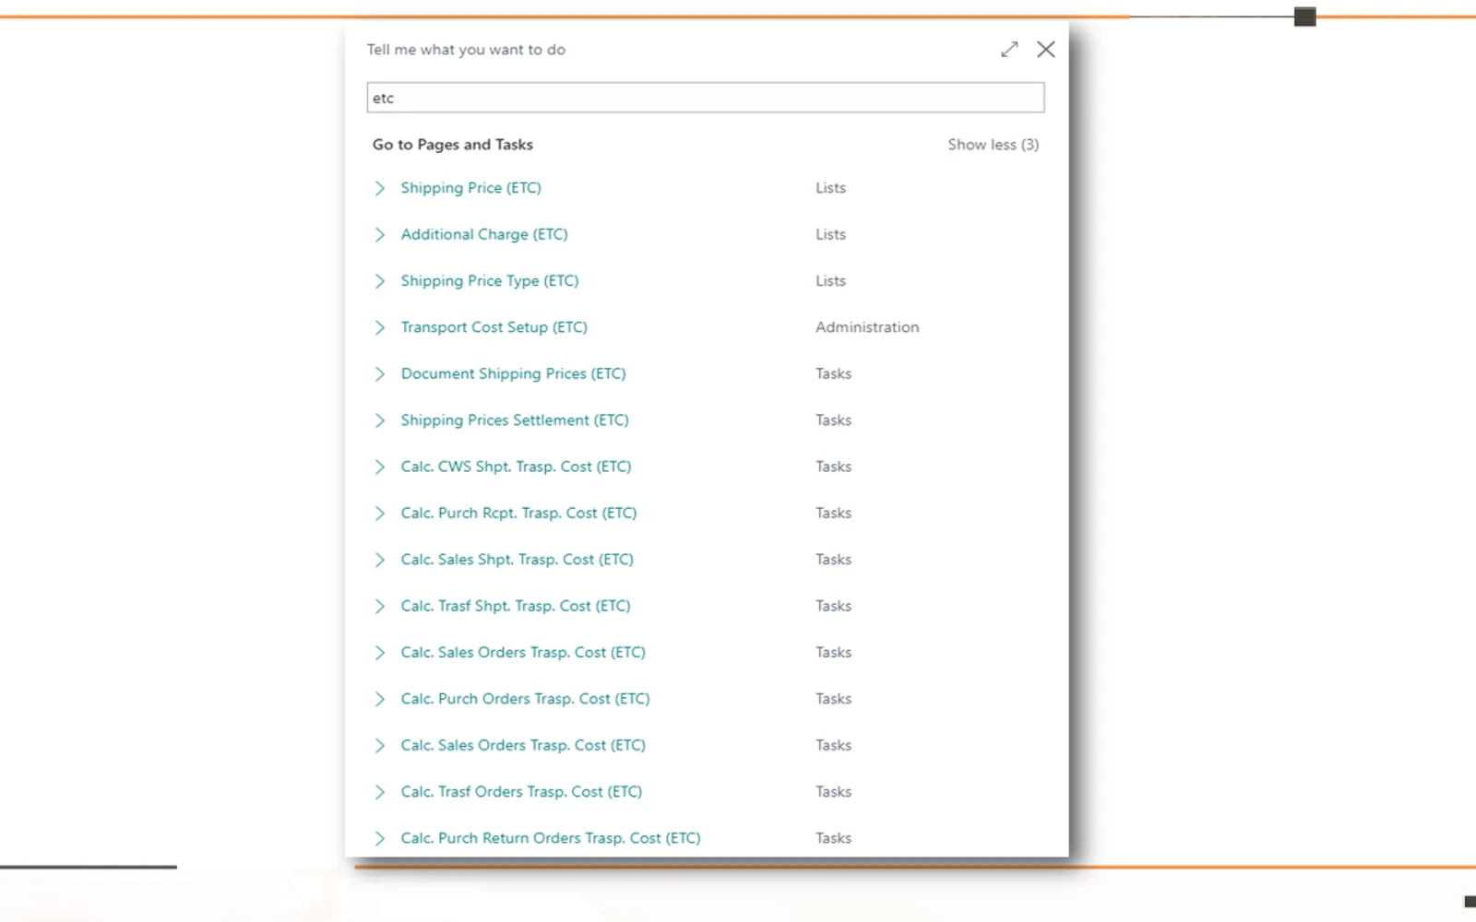Expand chevron beside Document Shipping Prices (ETC)
This screenshot has height=922, width=1476.
(379, 373)
